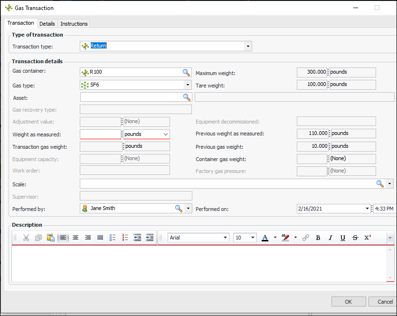Click the Paste icon in description toolbar
This screenshot has height=316, width=397.
click(50, 238)
